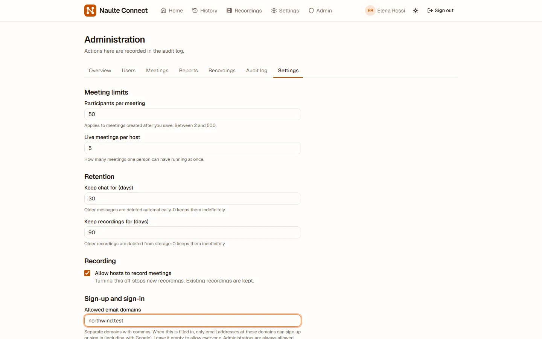Sign out of the account
This screenshot has width=542, height=339.
(x=440, y=11)
